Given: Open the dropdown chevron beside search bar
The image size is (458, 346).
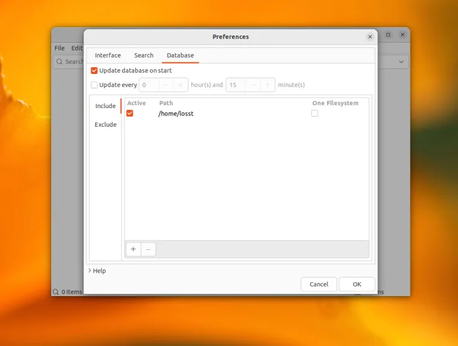Looking at the screenshot, I should (402, 62).
